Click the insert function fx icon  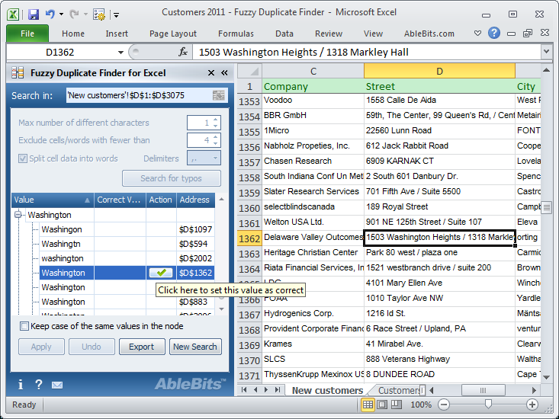tap(183, 53)
